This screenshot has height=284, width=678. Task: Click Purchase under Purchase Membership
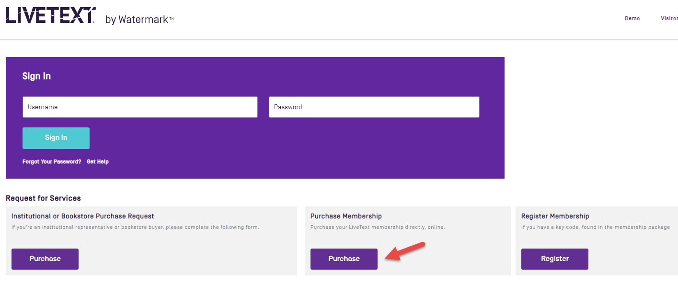(344, 259)
